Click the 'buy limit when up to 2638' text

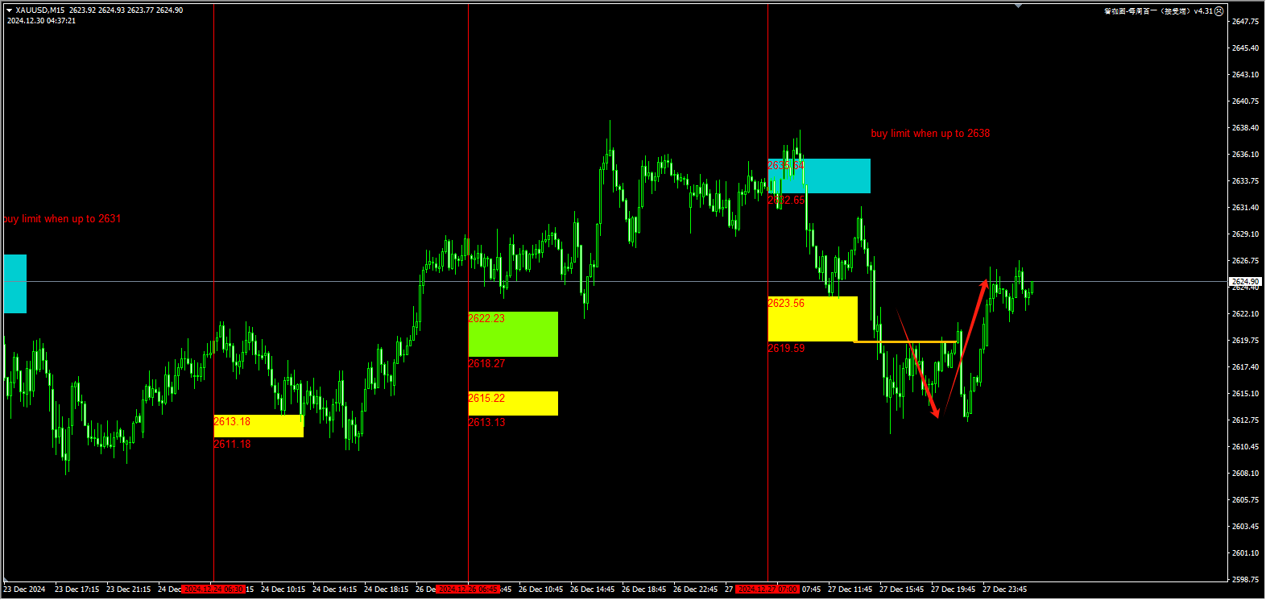pyautogui.click(x=930, y=134)
